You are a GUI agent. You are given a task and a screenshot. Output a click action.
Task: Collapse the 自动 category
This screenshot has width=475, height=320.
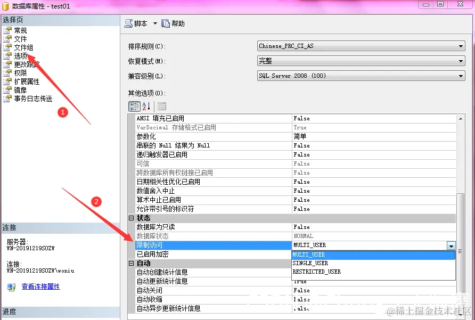click(131, 263)
